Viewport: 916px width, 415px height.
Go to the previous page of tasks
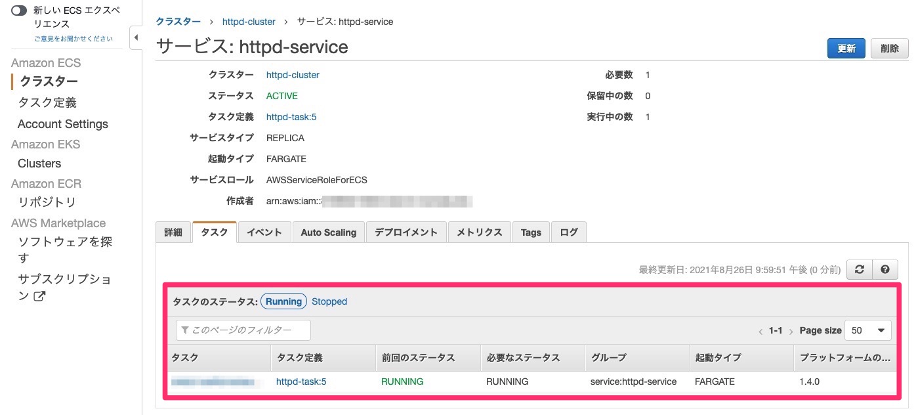point(761,331)
